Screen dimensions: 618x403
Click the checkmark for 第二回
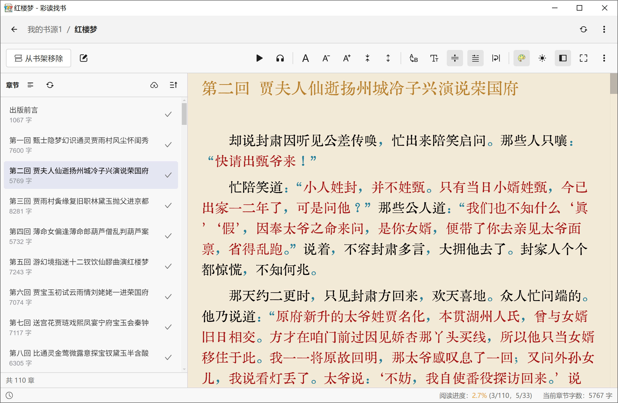pyautogui.click(x=168, y=175)
